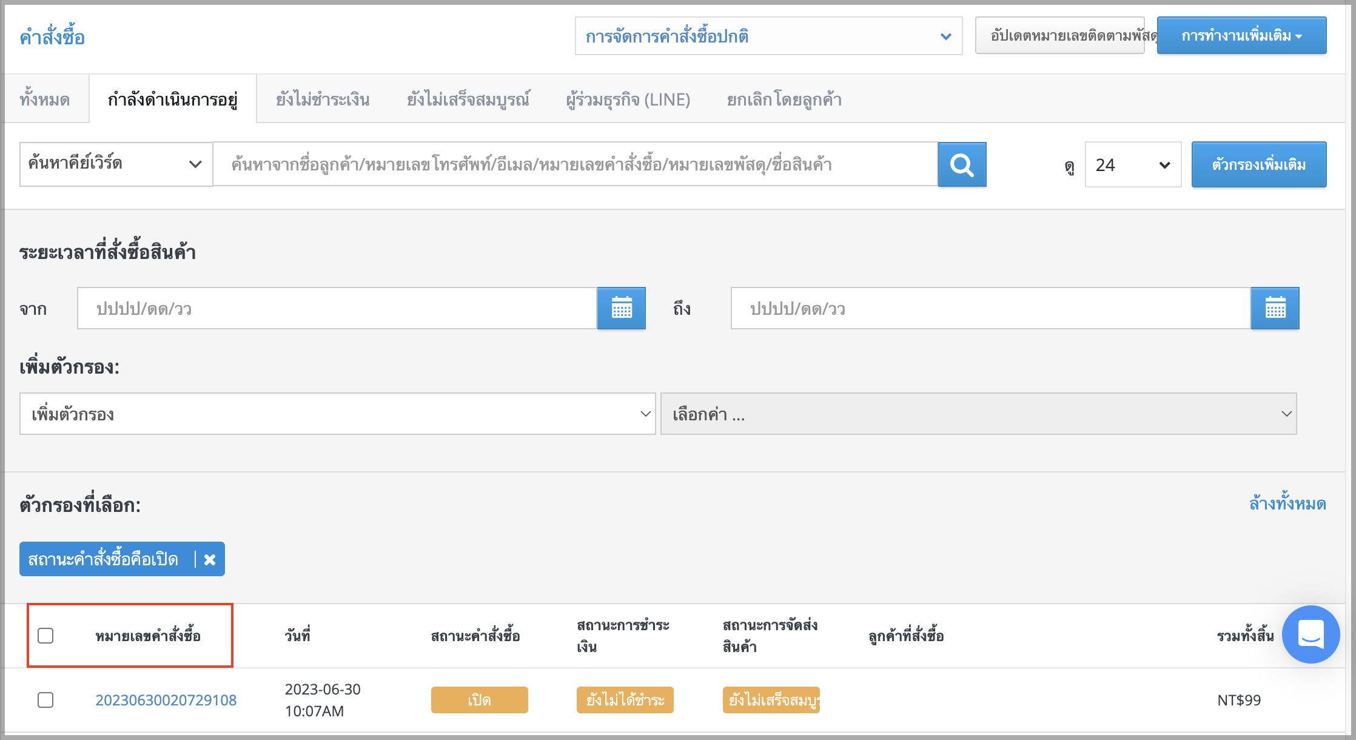Tick the select-all orders header checkbox
The width and height of the screenshot is (1356, 740).
(x=45, y=636)
